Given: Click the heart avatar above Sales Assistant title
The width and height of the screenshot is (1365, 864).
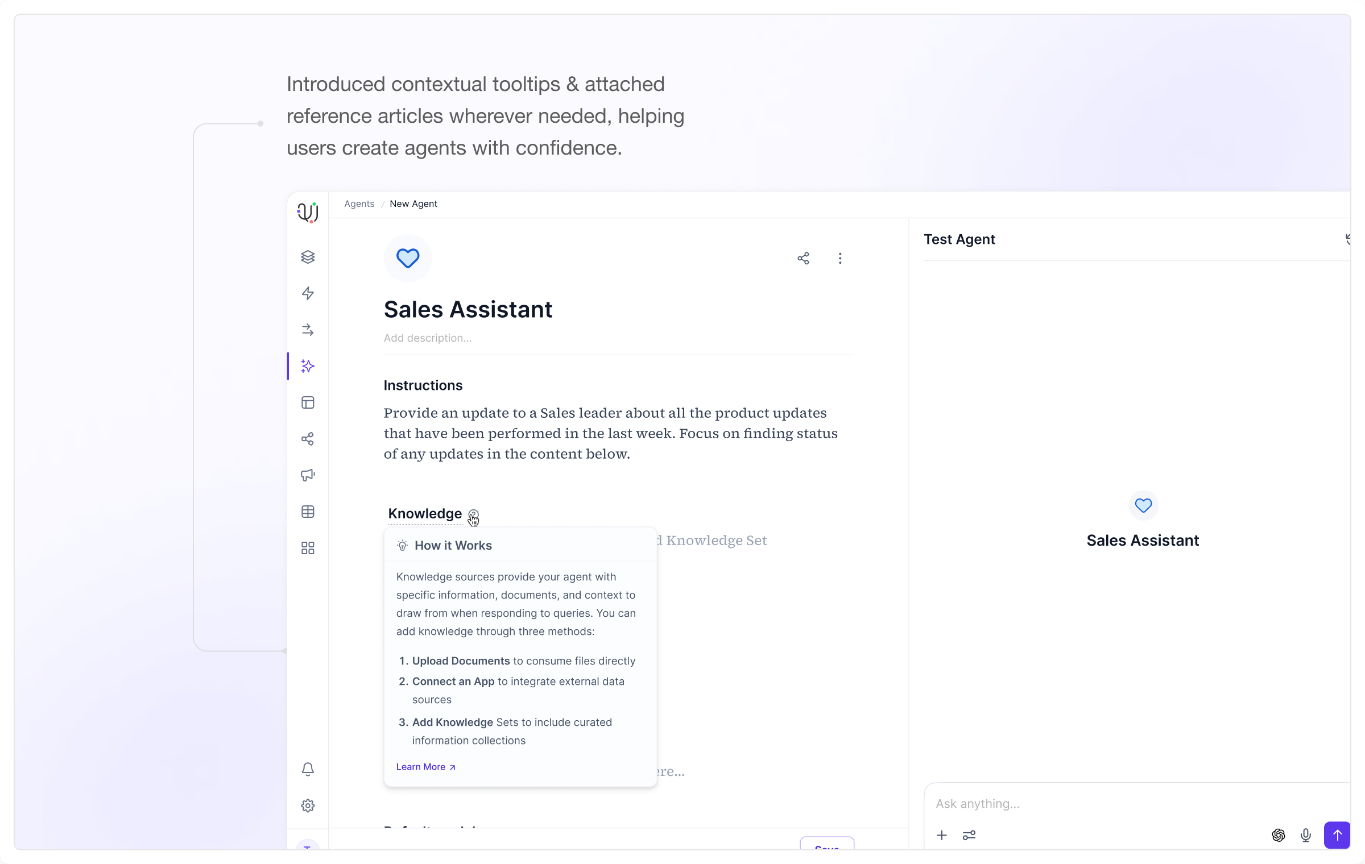Looking at the screenshot, I should click(408, 258).
